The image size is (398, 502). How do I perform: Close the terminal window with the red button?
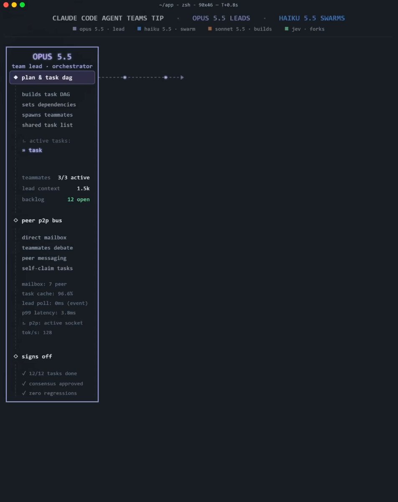[6, 5]
